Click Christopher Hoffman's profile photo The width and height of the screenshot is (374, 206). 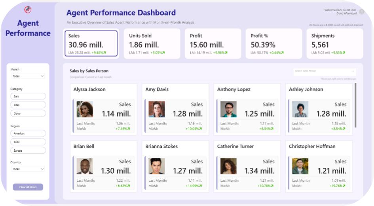pyautogui.click(x=300, y=166)
